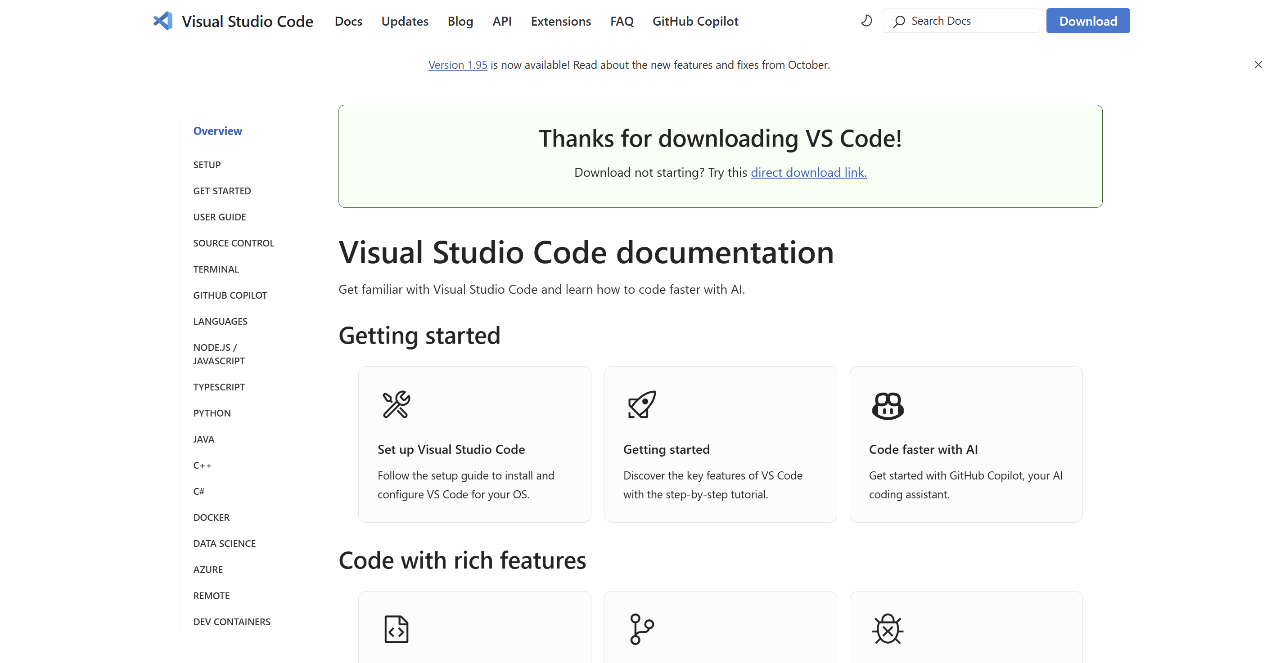
Task: Open GitHub Copilot in top nav
Action: (695, 21)
